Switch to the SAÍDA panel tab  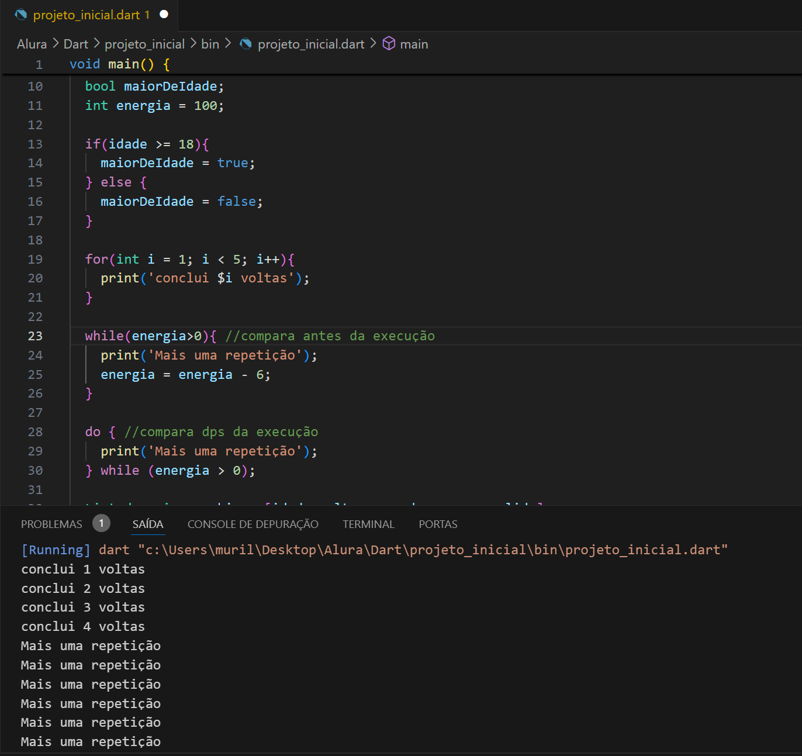[148, 524]
